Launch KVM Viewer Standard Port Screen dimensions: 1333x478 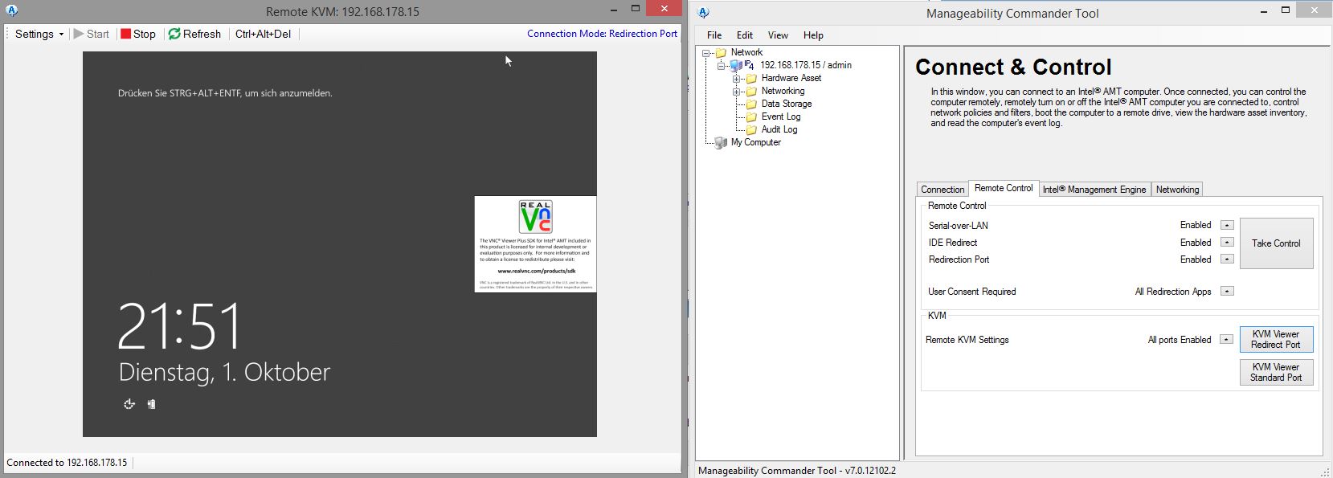click(1276, 372)
